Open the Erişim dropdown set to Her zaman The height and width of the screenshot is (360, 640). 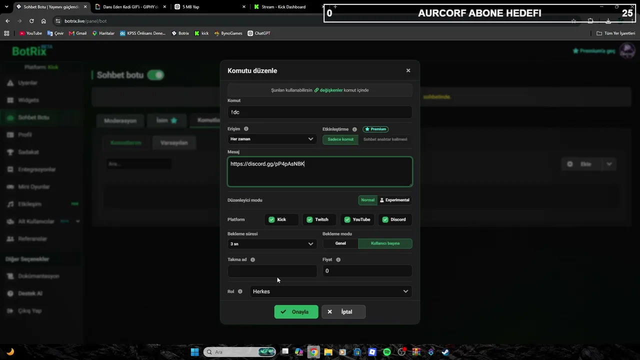click(x=272, y=139)
